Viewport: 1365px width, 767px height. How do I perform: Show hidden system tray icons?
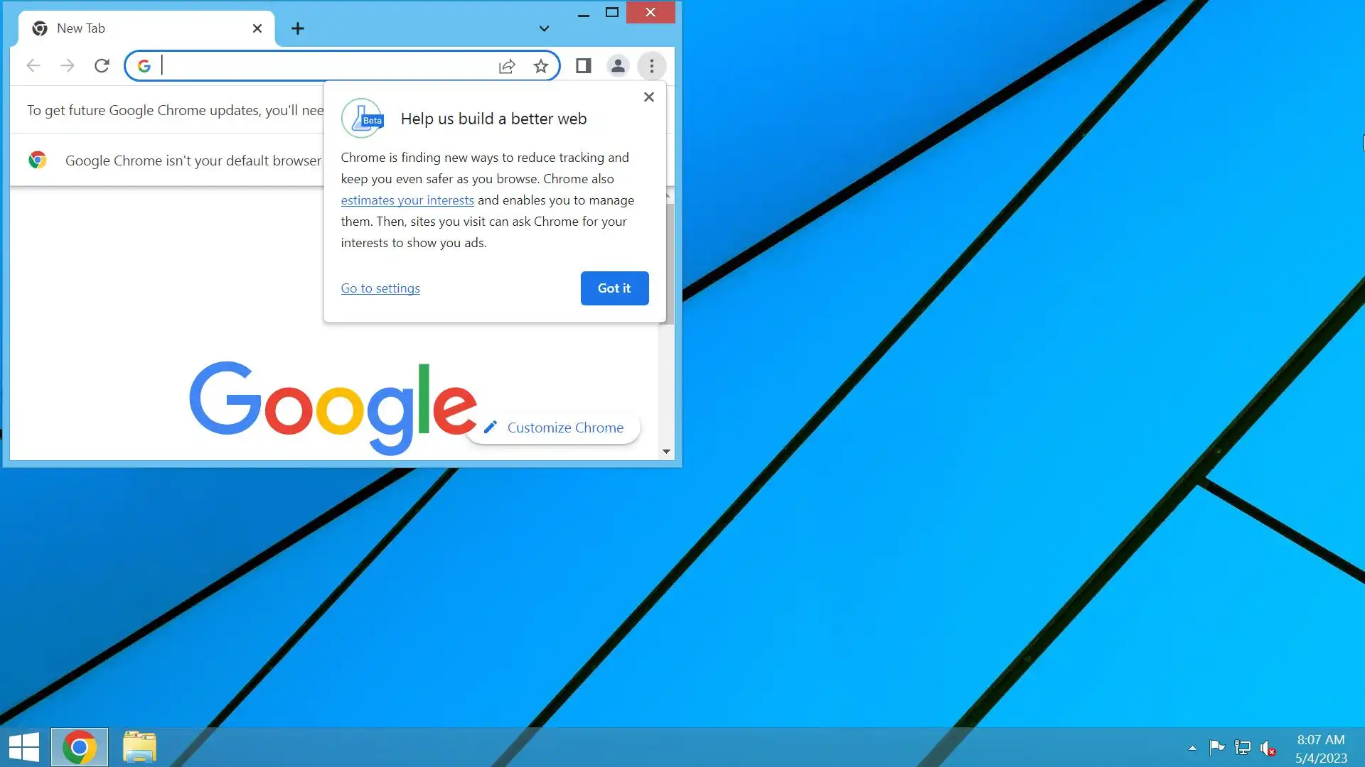pos(1192,748)
